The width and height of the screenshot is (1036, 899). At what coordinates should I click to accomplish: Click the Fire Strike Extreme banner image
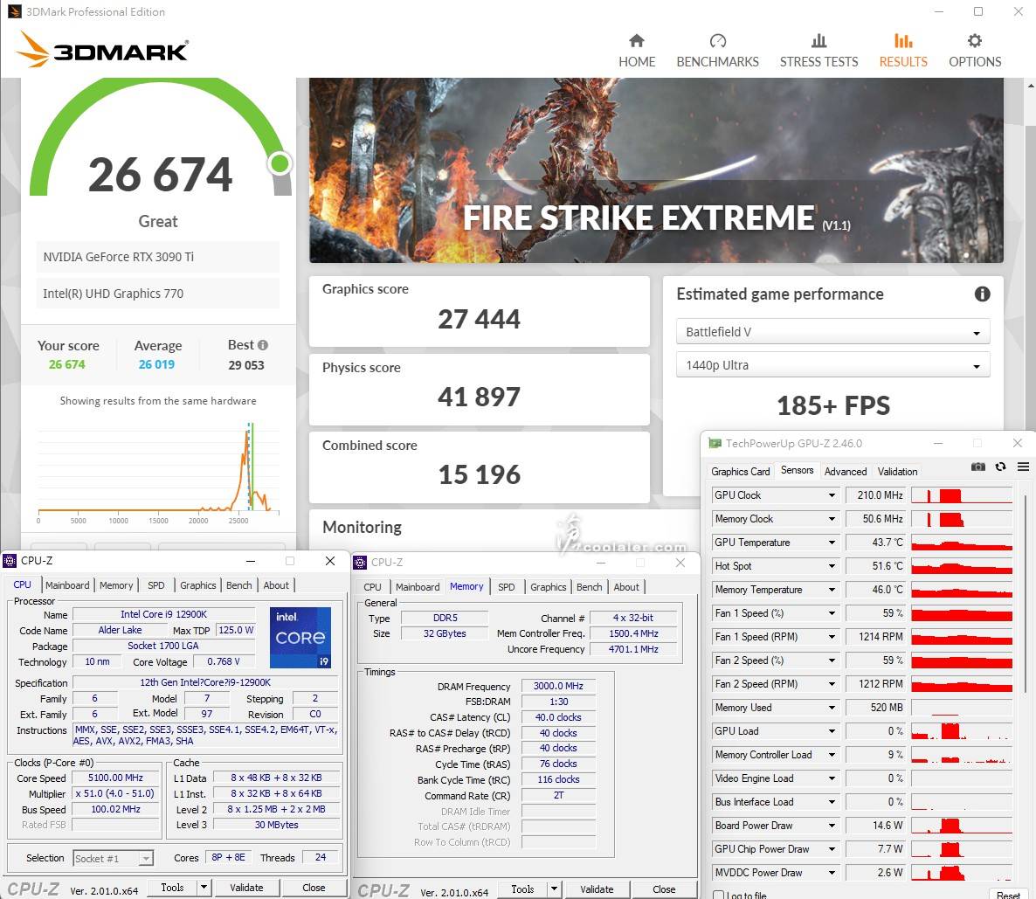pyautogui.click(x=656, y=169)
